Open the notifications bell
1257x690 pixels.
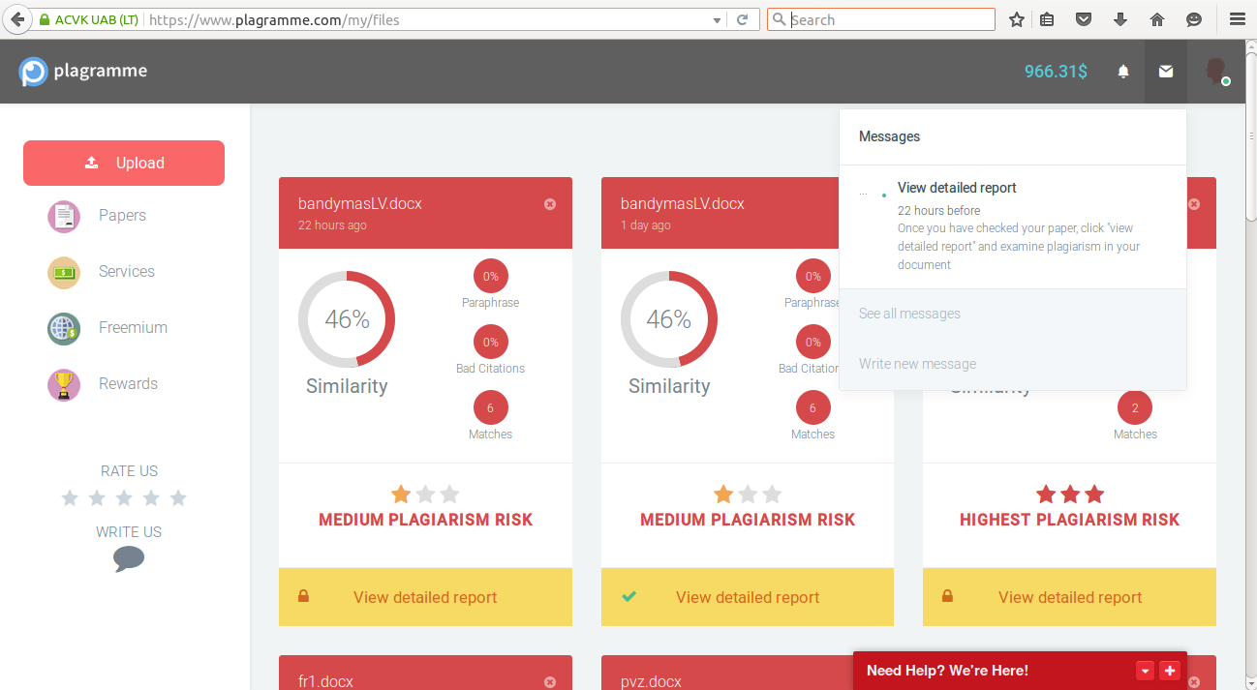(x=1123, y=72)
